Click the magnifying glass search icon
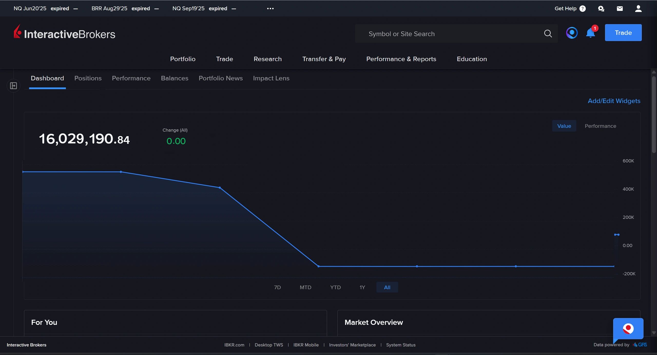This screenshot has width=657, height=355. tap(548, 34)
